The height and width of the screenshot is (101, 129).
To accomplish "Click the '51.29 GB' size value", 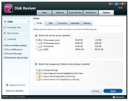I will (79, 40).
